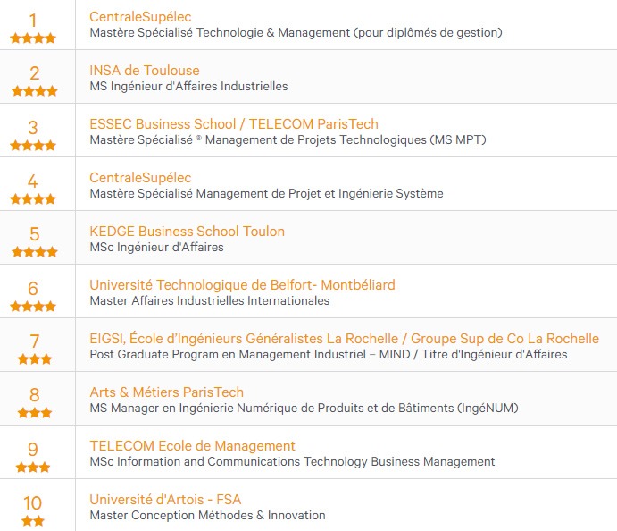
Task: Click the star rating under rank 5
Action: point(35,252)
